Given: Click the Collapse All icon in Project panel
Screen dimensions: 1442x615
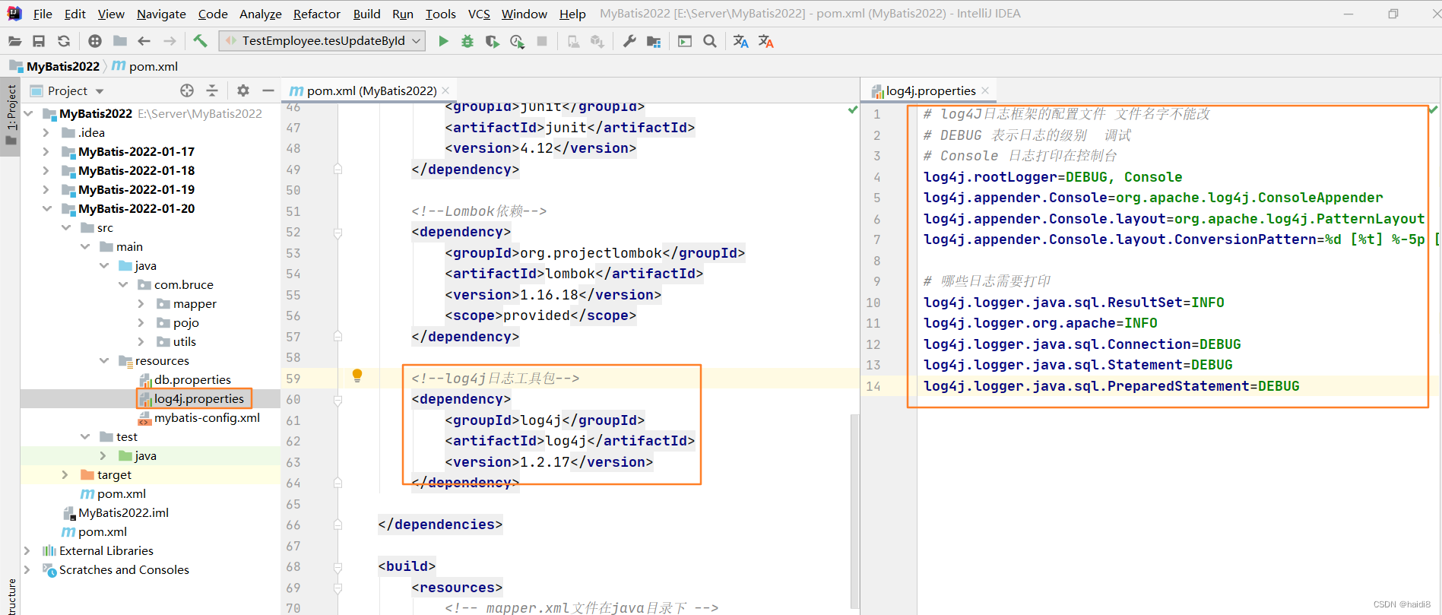Looking at the screenshot, I should (x=212, y=90).
